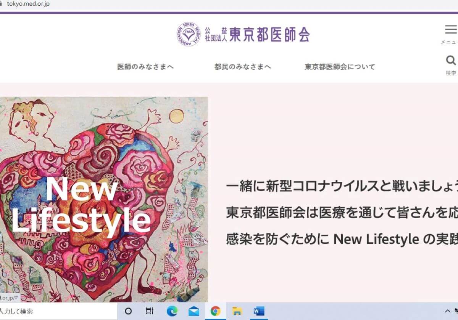Image resolution: width=458 pixels, height=320 pixels.
Task: Open 都民のみなさまへ menu
Action: [x=243, y=67]
